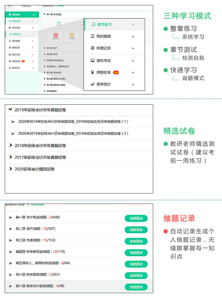The image size is (222, 297).
Task: Click 错题重做 for 第一章 会计概述
Action: pyautogui.click(x=136, y=219)
